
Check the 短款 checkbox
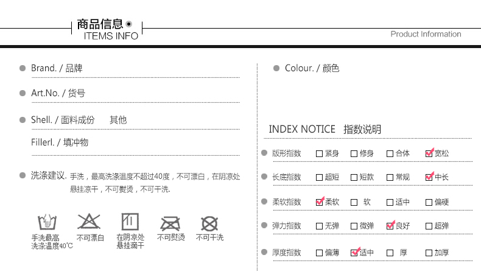pyautogui.click(x=354, y=177)
